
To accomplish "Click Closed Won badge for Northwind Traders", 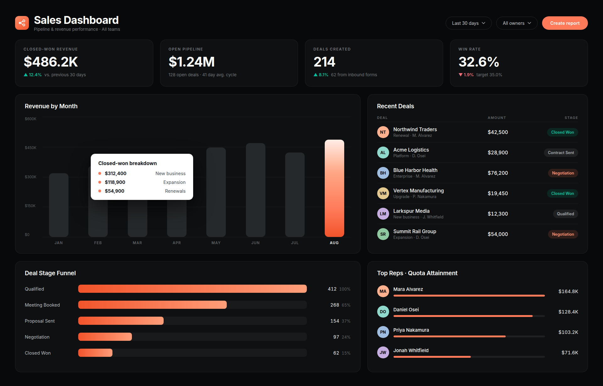I will coord(562,132).
